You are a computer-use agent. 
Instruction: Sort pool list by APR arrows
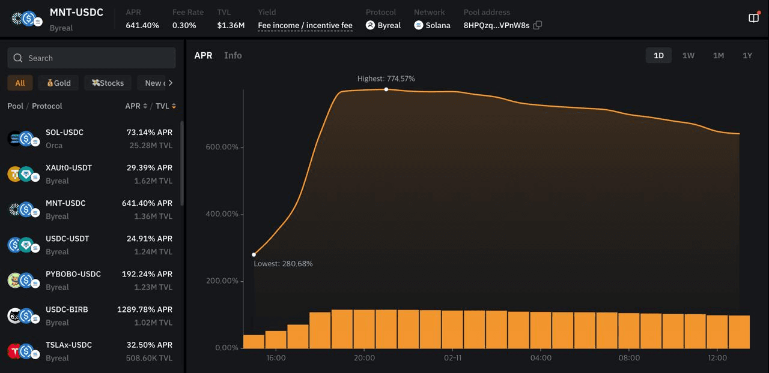(145, 106)
